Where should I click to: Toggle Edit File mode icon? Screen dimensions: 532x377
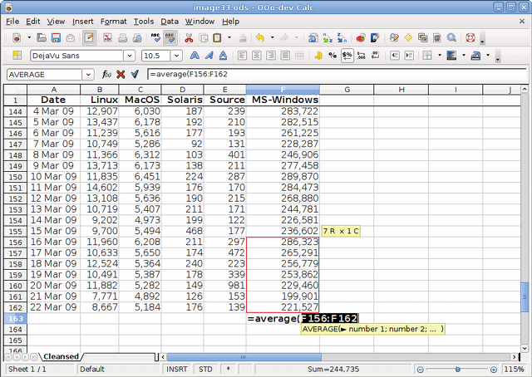(87, 37)
